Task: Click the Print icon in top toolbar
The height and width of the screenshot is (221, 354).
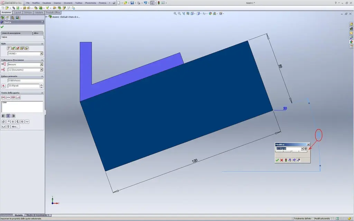Action: (x=138, y=3)
